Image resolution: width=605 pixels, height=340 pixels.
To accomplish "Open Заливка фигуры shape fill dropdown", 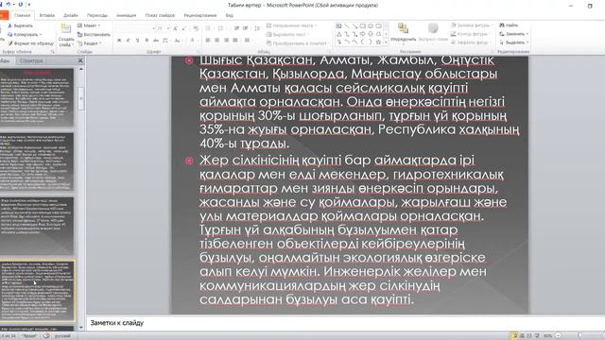I will pyautogui.click(x=471, y=25).
